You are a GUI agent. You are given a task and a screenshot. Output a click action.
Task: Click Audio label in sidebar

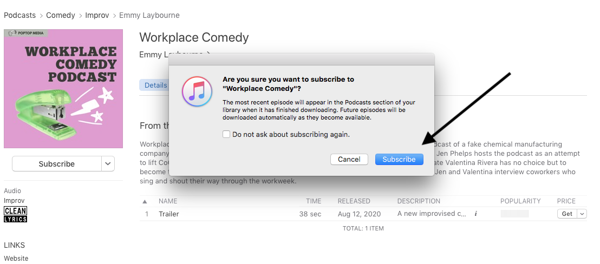[12, 190]
